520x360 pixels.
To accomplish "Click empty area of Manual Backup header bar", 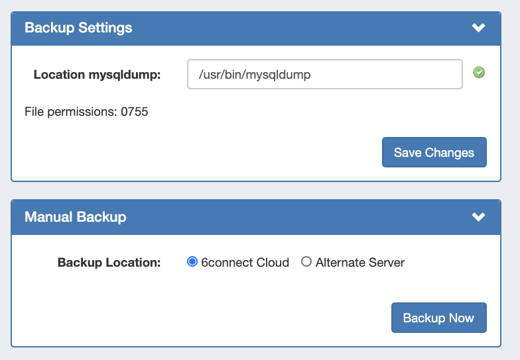I will point(298,217).
